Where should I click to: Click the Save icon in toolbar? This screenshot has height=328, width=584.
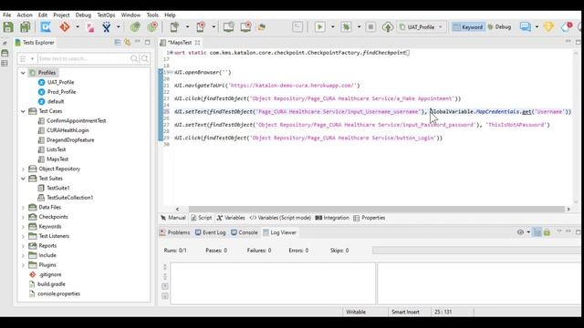8,26
